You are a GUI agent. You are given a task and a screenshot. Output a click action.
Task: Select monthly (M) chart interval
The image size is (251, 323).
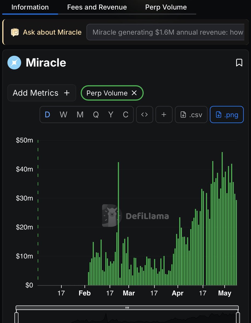(x=80, y=115)
